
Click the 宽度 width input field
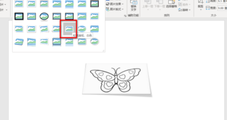222,8
